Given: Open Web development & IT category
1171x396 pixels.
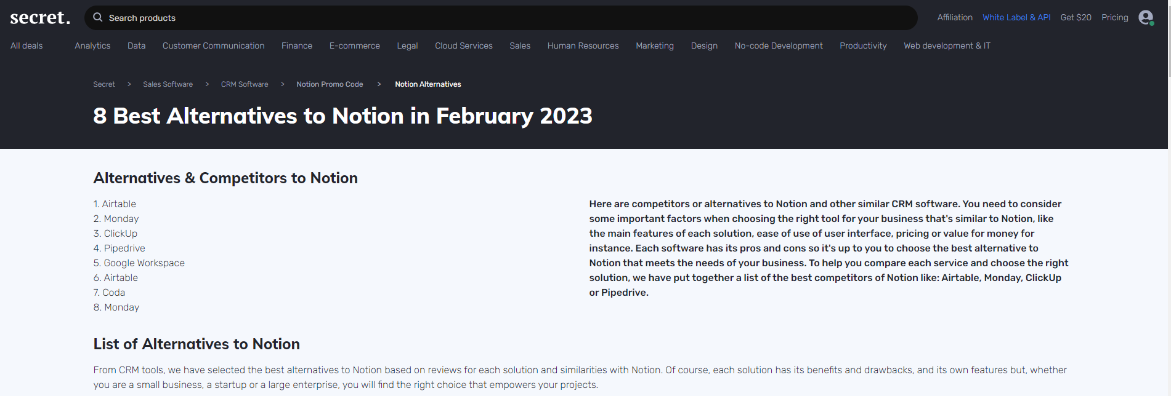Looking at the screenshot, I should pos(947,46).
